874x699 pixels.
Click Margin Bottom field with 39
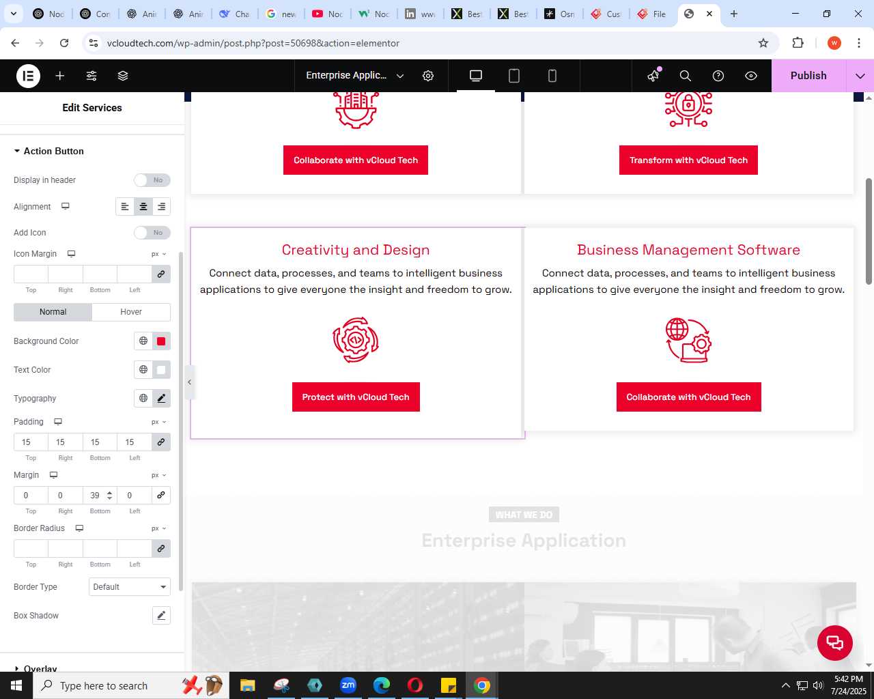(x=100, y=495)
